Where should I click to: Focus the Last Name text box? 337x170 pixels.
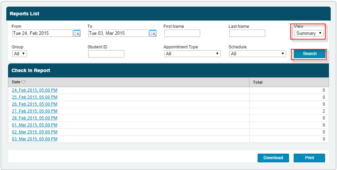(x=247, y=33)
